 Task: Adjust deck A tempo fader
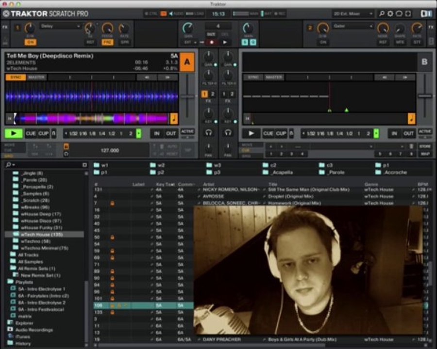point(187,96)
